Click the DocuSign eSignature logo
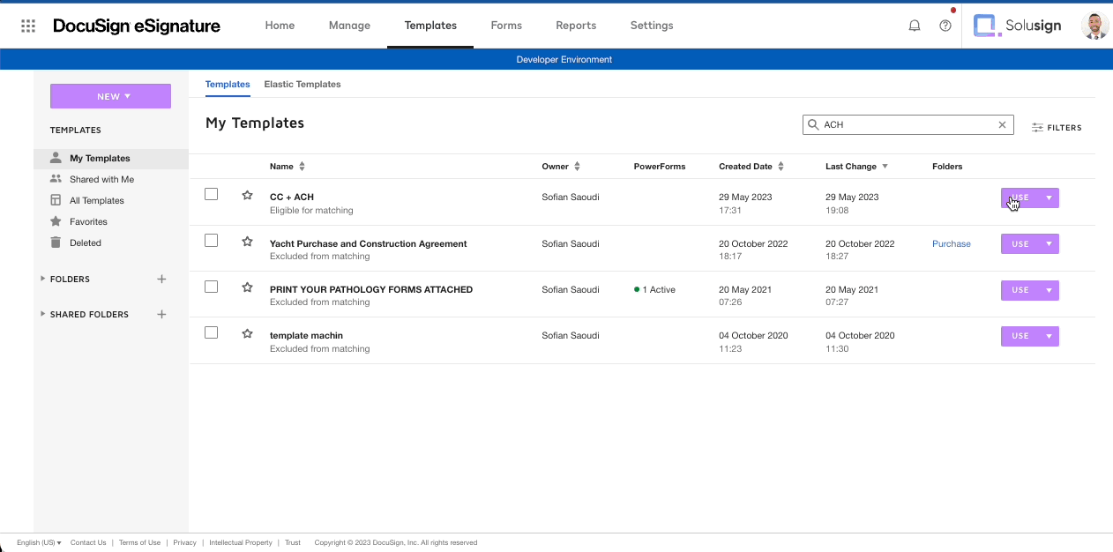The width and height of the screenshot is (1113, 552). click(x=137, y=26)
